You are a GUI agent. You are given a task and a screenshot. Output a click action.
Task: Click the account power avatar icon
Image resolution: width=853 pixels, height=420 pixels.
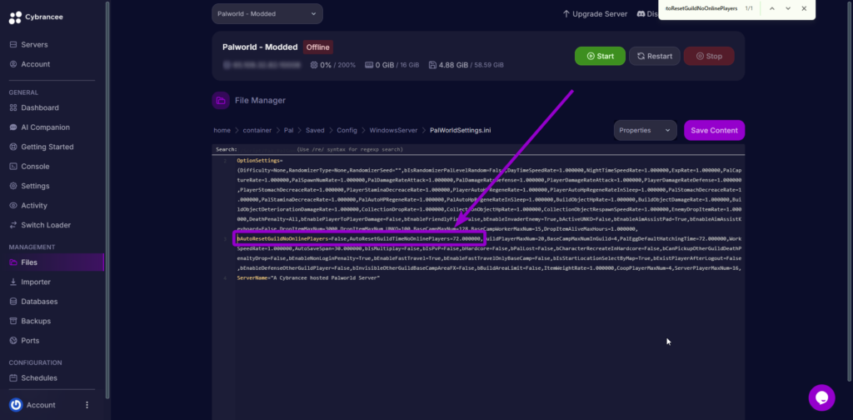pyautogui.click(x=16, y=405)
